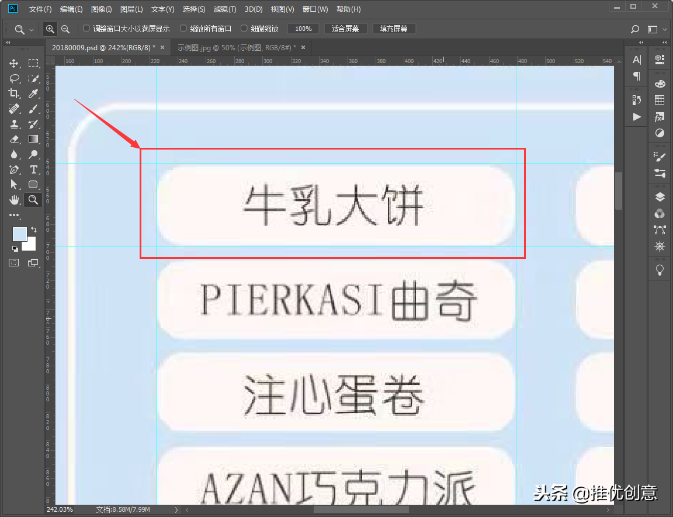Reset default foreground and background colors

[x=15, y=248]
